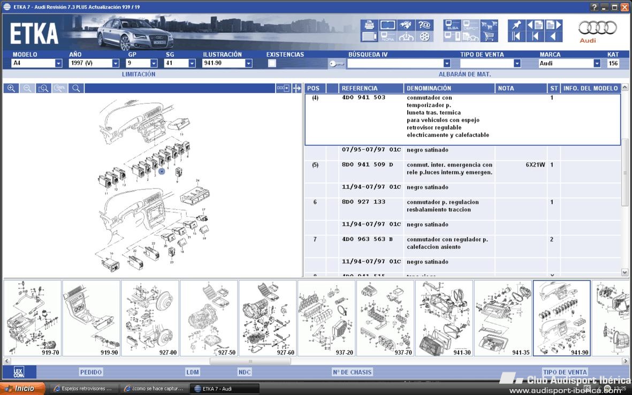This screenshot has width=632, height=395.
Task: Click the cross-arrows split pane icon
Action: (296, 88)
